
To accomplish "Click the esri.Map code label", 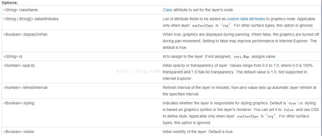I will tap(241, 57).
